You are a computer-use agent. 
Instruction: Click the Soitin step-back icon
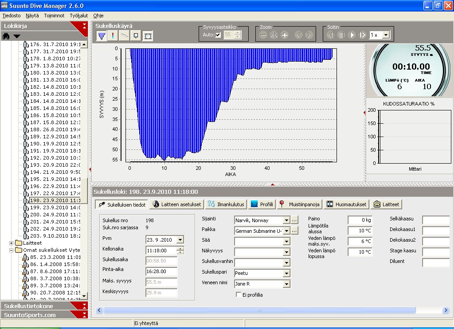331,35
